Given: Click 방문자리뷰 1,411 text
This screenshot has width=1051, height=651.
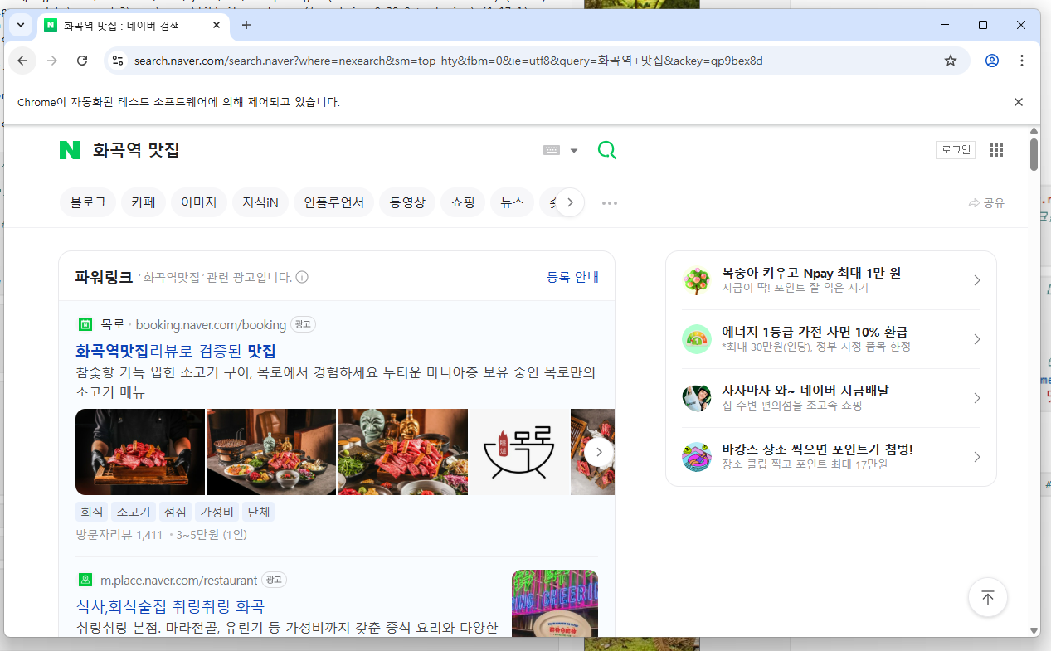Looking at the screenshot, I should (x=119, y=535).
